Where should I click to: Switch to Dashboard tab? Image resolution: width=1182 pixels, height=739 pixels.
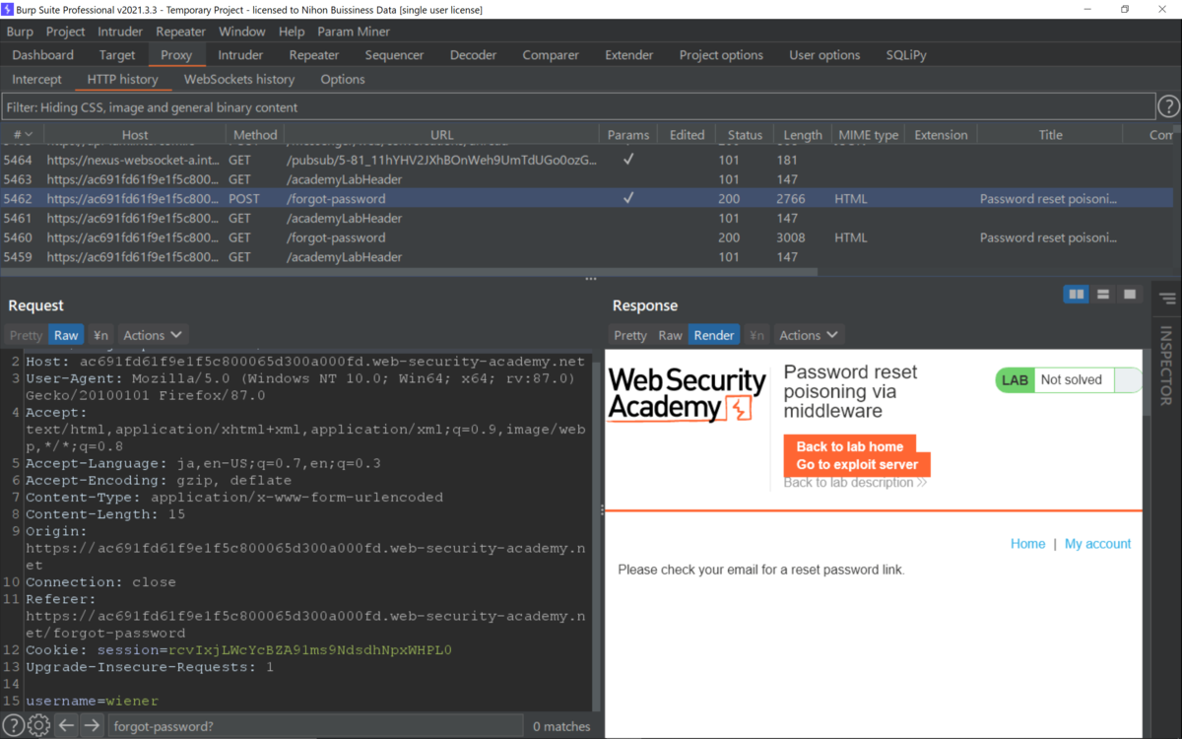tap(43, 55)
